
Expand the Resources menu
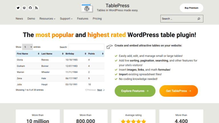pyautogui.click(x=48, y=19)
